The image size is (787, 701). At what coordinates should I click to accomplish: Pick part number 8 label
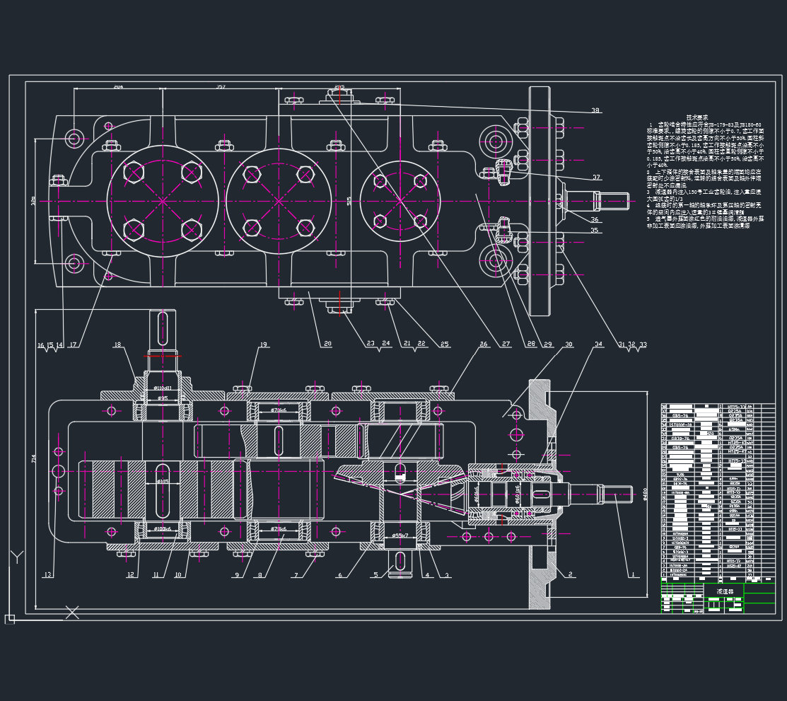coord(260,575)
